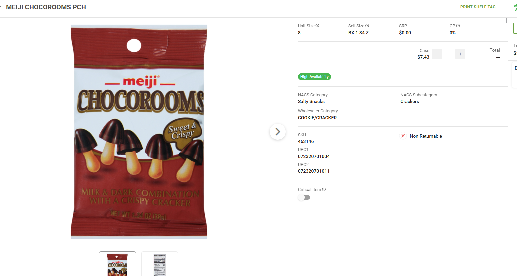Show next product image with arrow
Viewport: 517px width, 276px height.
coord(278,132)
